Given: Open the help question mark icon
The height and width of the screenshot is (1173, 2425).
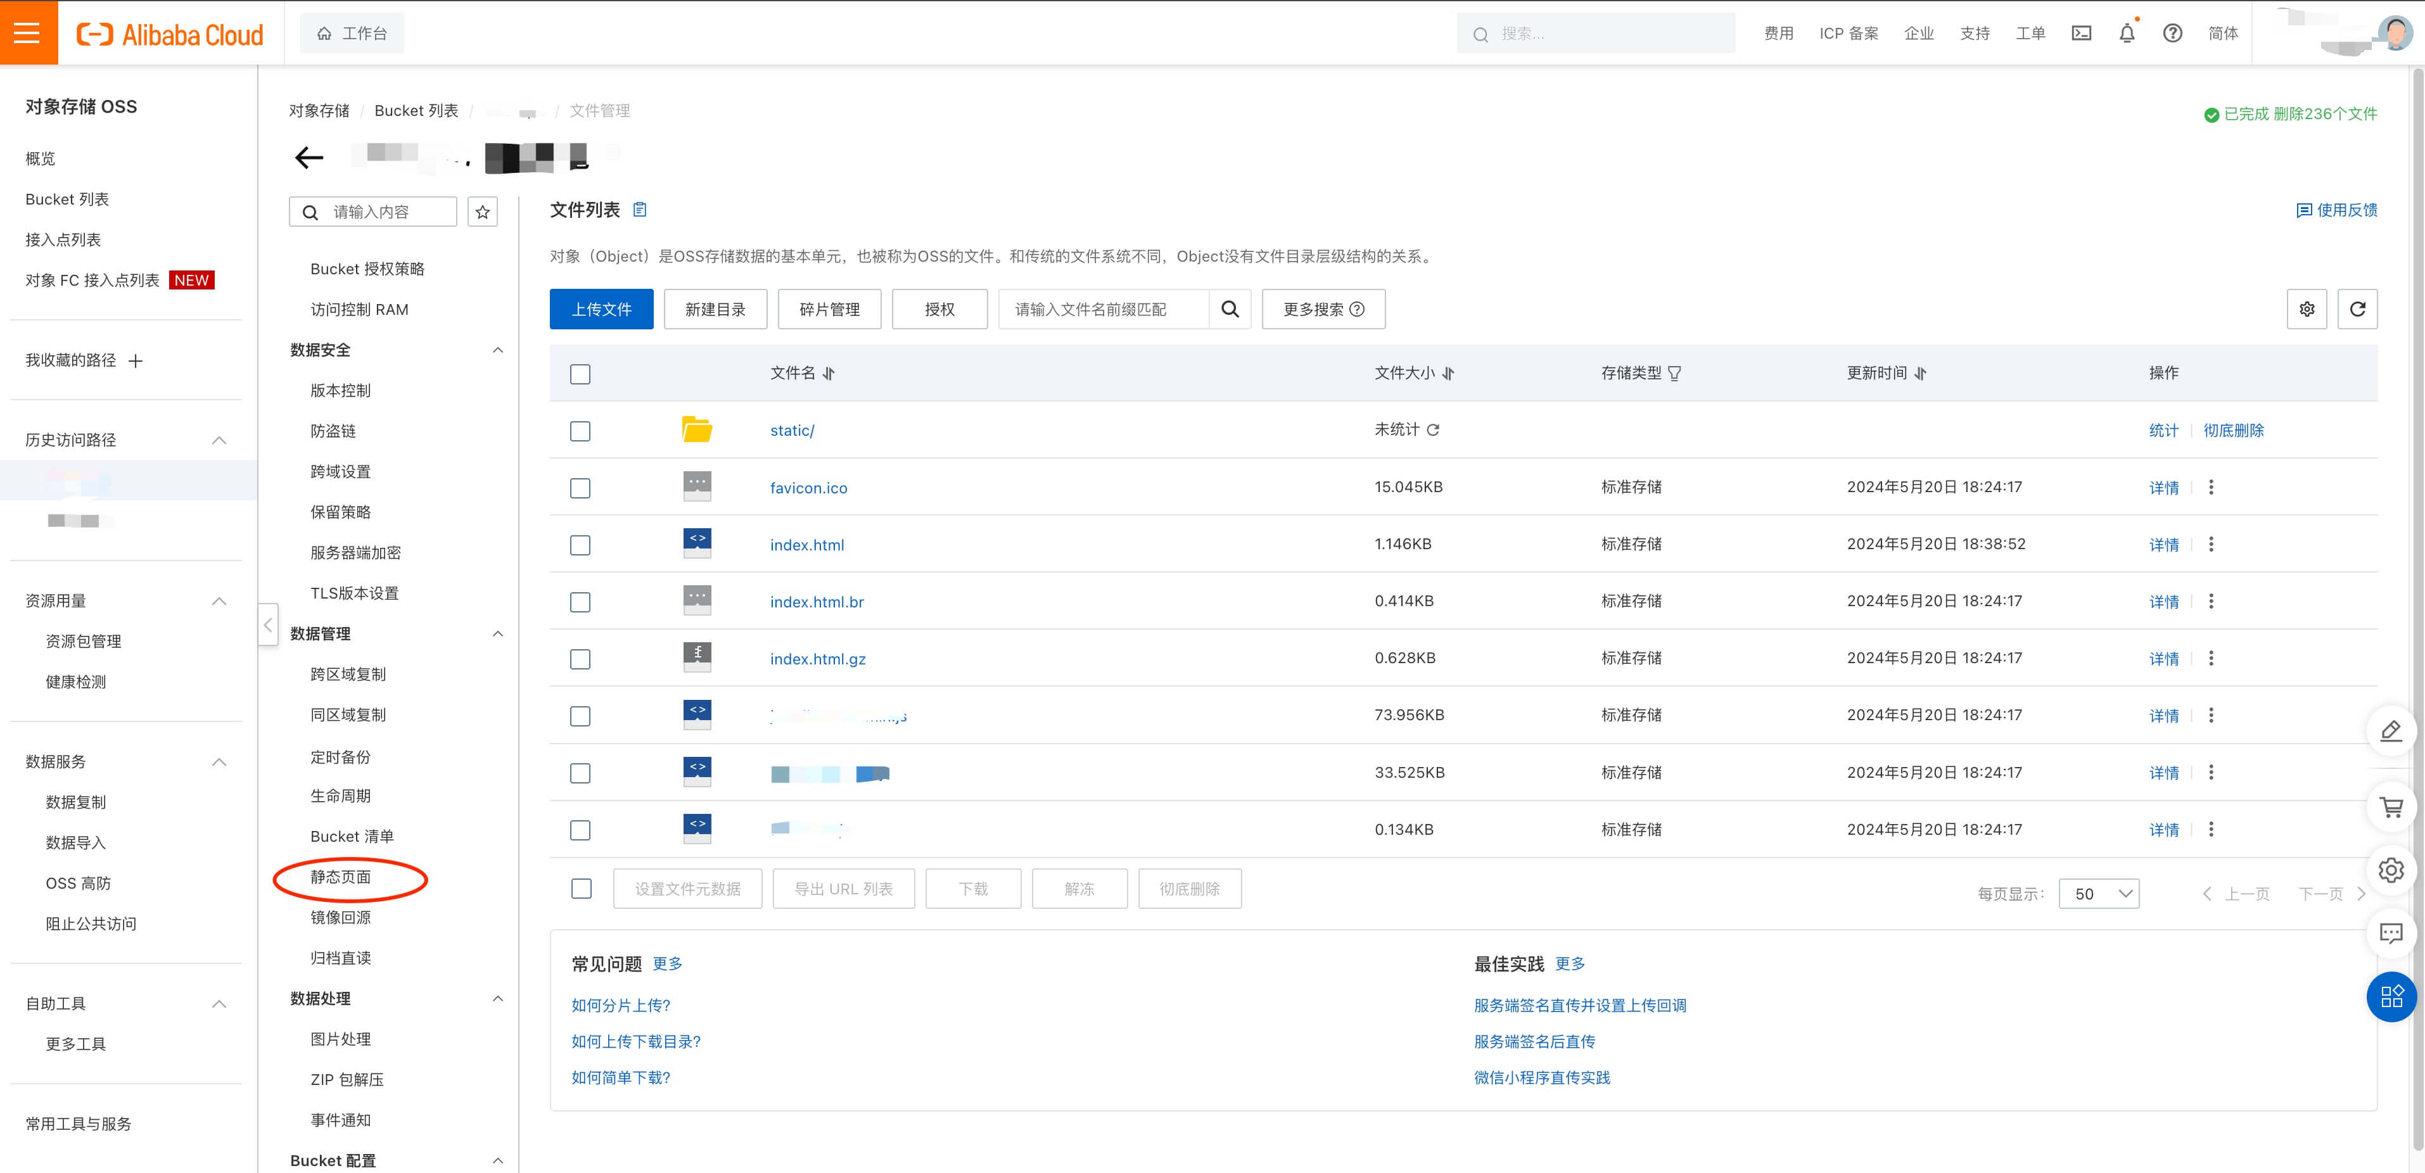Looking at the screenshot, I should [x=2172, y=33].
